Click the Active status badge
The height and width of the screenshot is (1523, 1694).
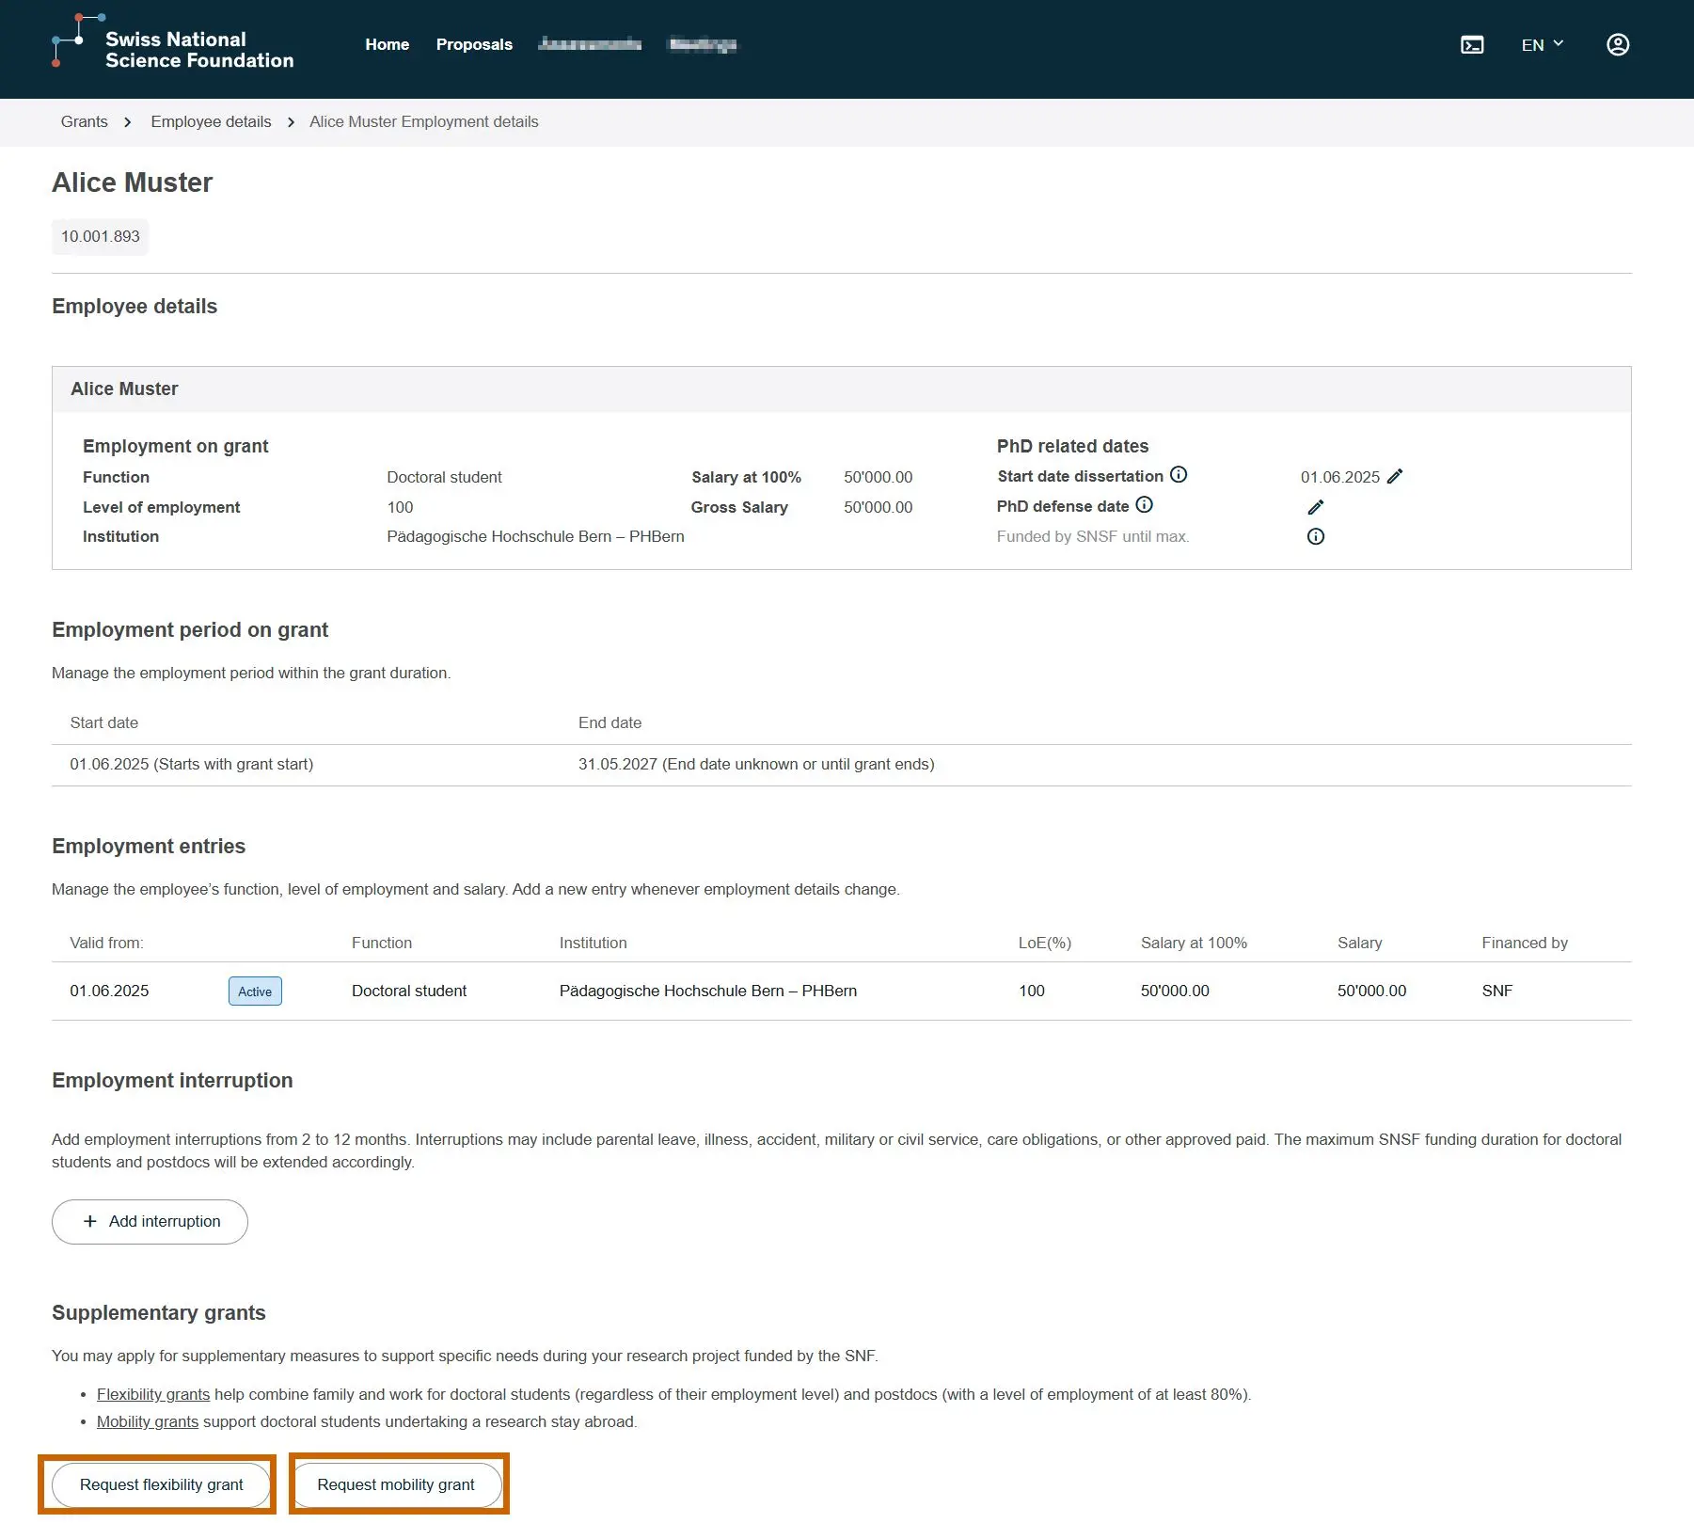[x=255, y=992]
